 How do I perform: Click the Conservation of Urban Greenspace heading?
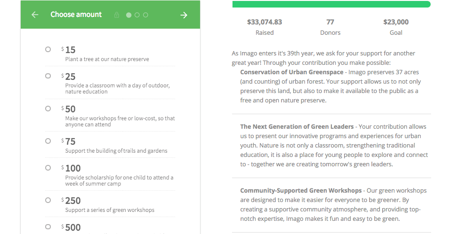pyautogui.click(x=292, y=72)
